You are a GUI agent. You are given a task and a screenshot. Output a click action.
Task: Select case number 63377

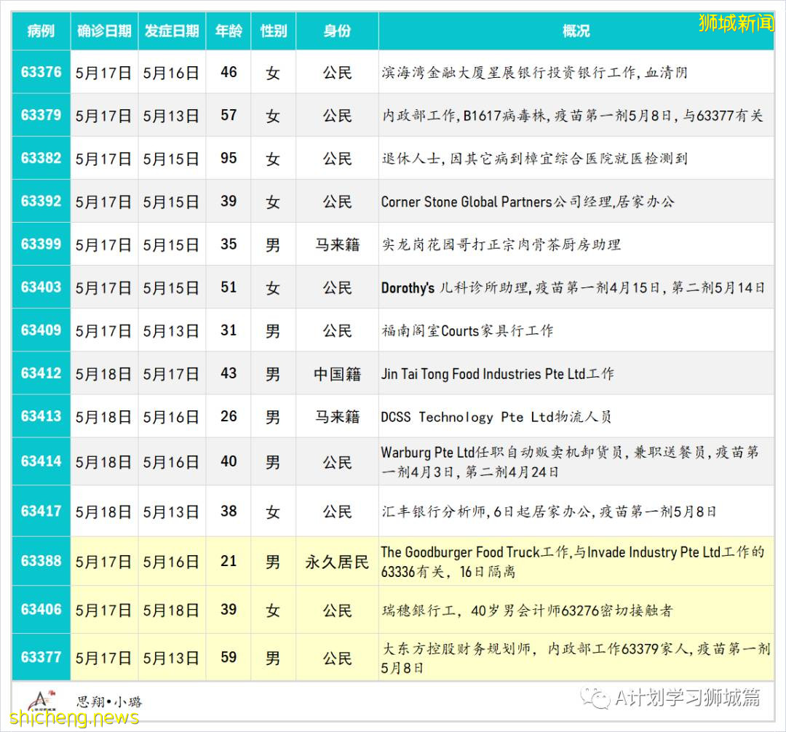point(40,656)
